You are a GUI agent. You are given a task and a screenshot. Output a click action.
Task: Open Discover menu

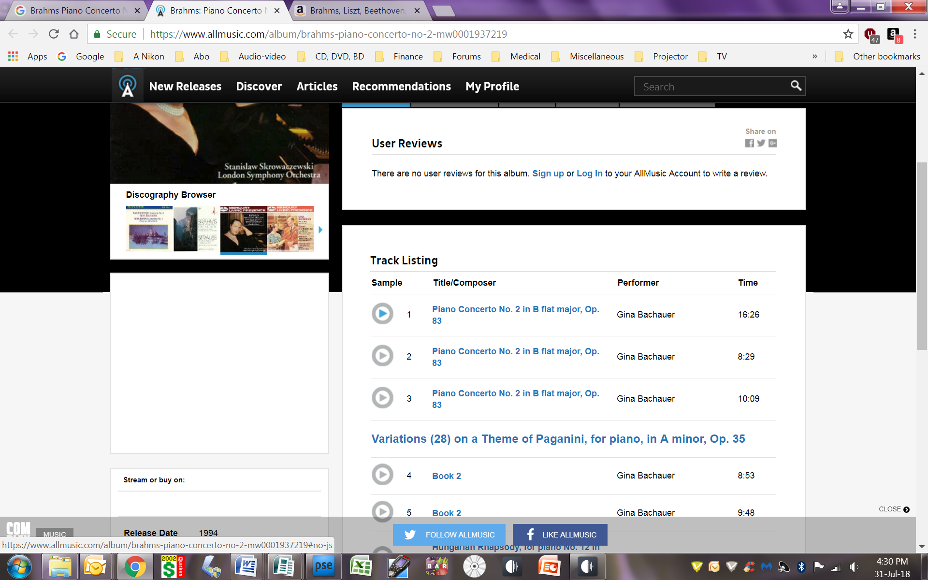tap(259, 87)
